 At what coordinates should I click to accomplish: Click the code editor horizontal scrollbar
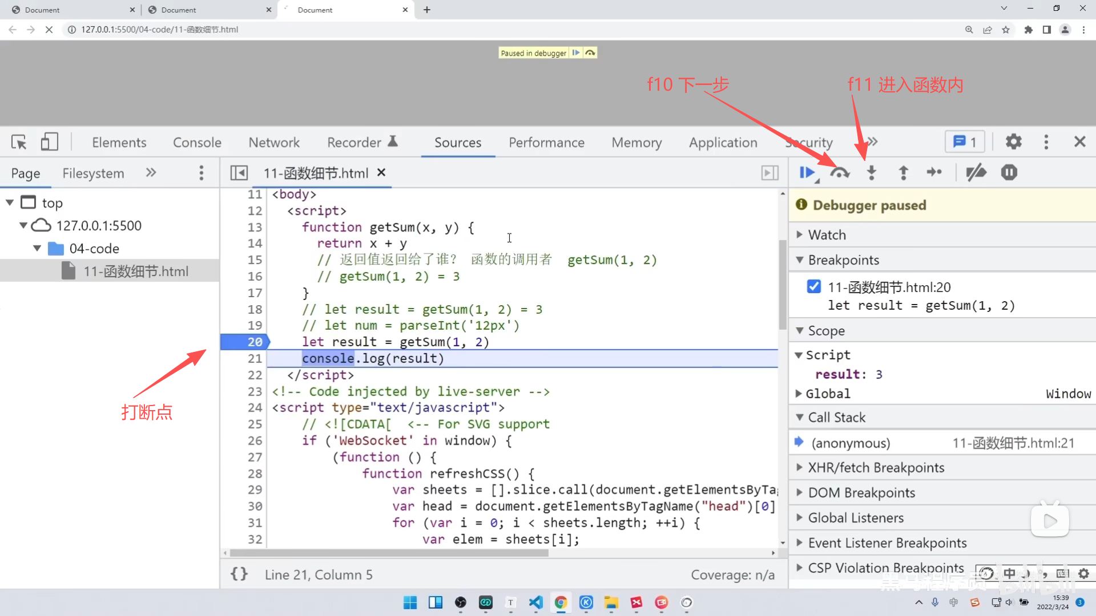tap(389, 553)
